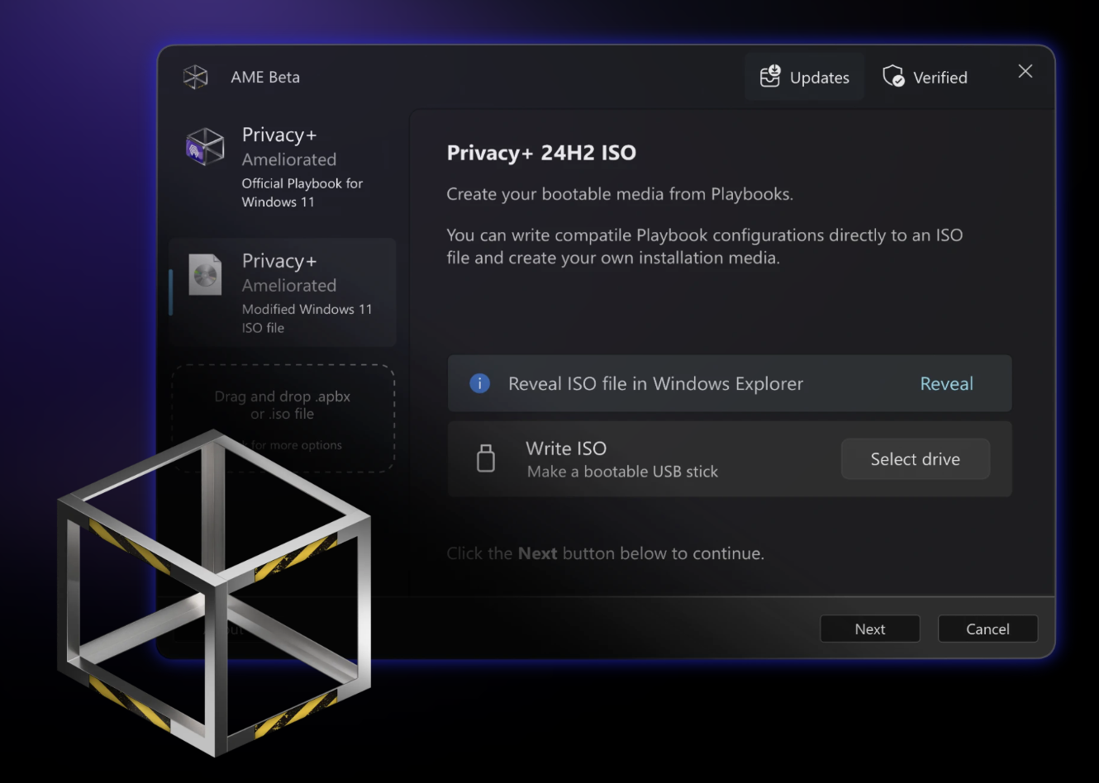Screen dimensions: 1099x783
Task: Click the Reveal link
Action: pos(946,383)
